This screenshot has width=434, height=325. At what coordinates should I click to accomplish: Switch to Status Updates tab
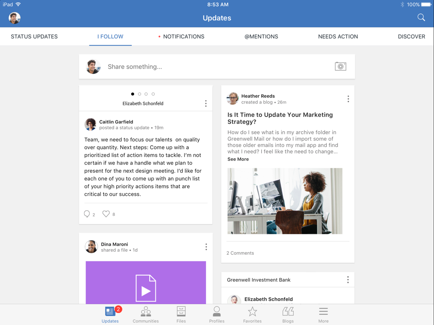(34, 36)
